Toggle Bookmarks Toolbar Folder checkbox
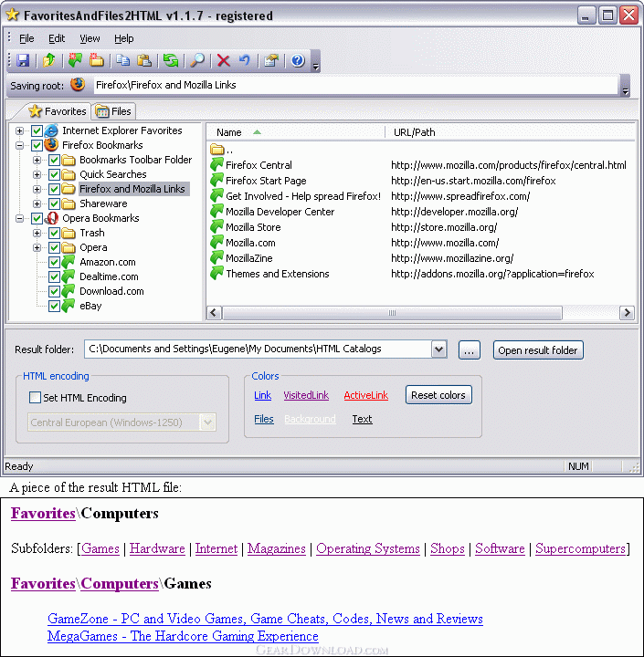The image size is (644, 657). tap(54, 160)
